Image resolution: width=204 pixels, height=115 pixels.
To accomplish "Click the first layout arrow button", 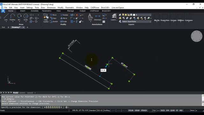I will point(1,93).
